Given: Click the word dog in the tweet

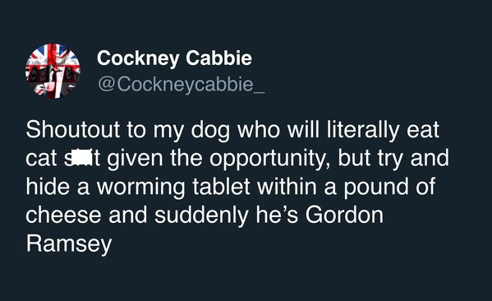Looking at the screenshot, I should [210, 130].
